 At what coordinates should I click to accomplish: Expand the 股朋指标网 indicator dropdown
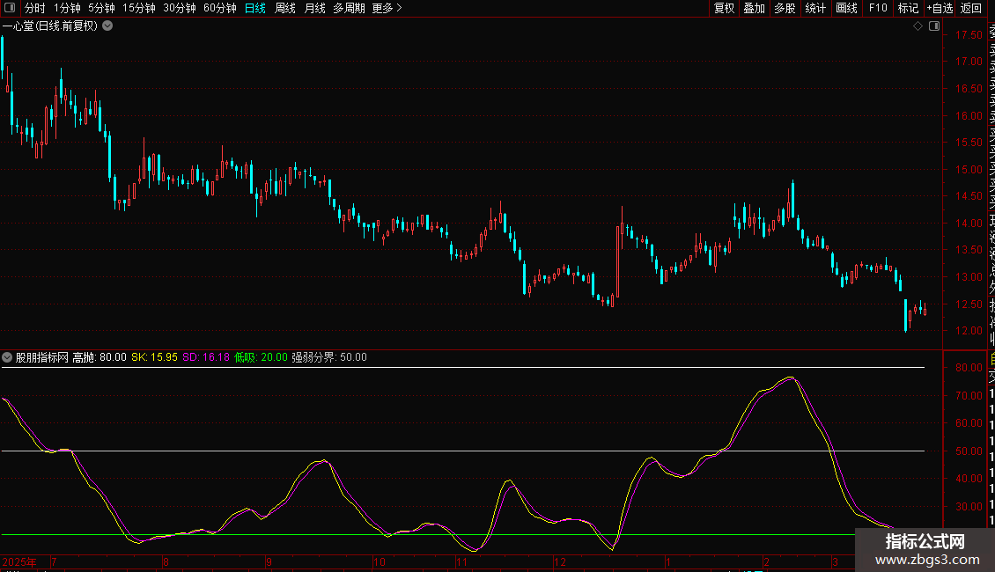point(8,357)
